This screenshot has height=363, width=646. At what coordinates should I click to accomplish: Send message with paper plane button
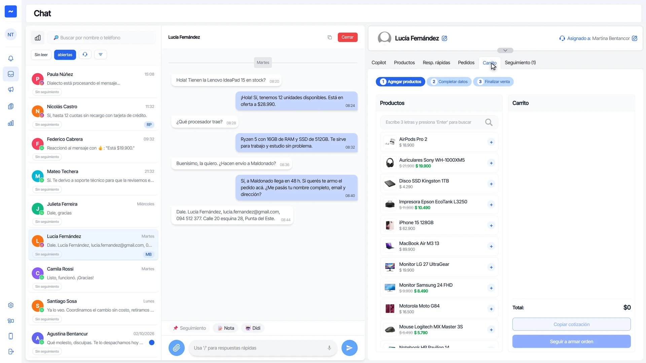click(350, 348)
